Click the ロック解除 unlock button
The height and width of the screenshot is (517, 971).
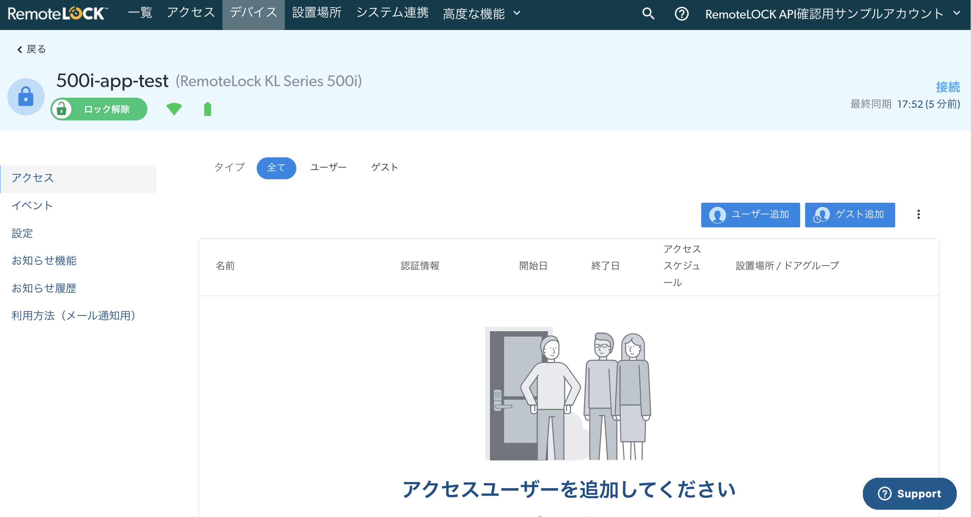[99, 109]
